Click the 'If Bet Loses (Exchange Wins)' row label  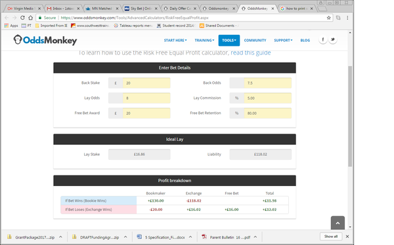pos(89,210)
